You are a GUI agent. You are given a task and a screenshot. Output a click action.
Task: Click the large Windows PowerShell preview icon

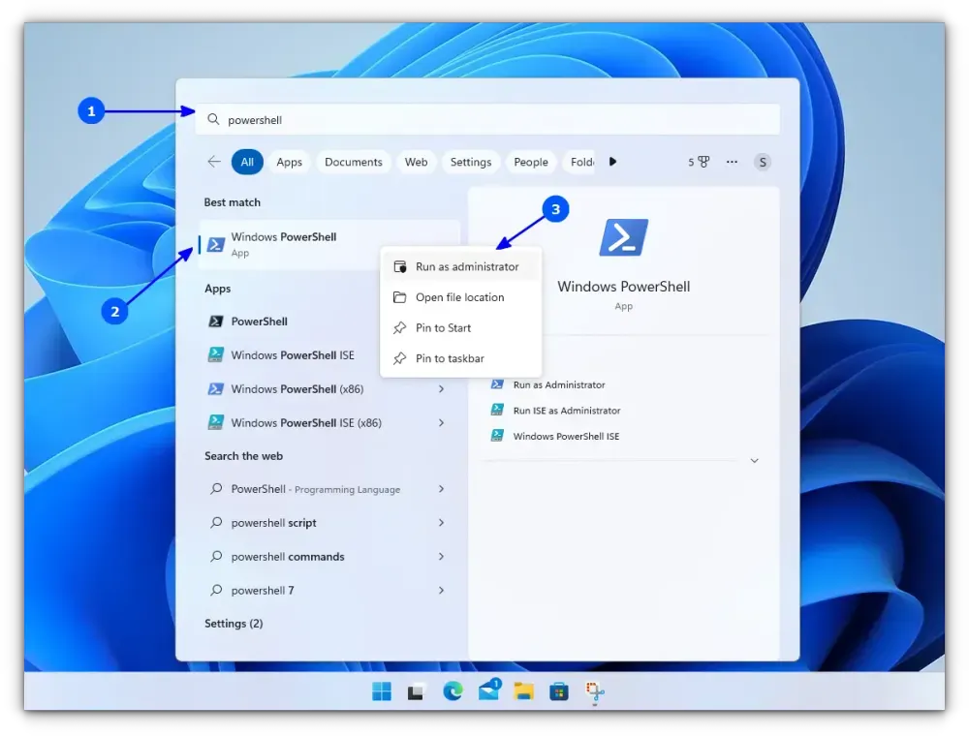[x=623, y=237]
